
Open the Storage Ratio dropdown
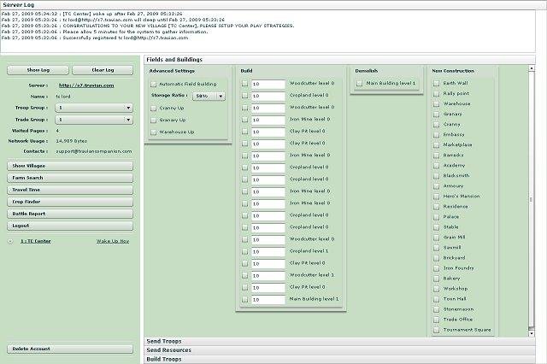[x=209, y=96]
